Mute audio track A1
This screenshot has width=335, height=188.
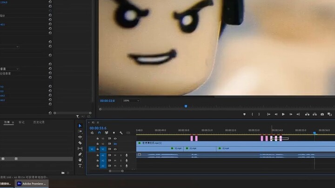(x=115, y=155)
